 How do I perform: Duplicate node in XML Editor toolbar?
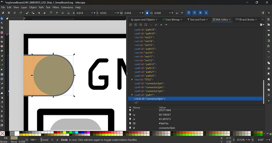click(141, 24)
